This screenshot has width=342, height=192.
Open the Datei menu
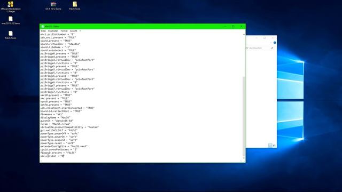point(43,31)
